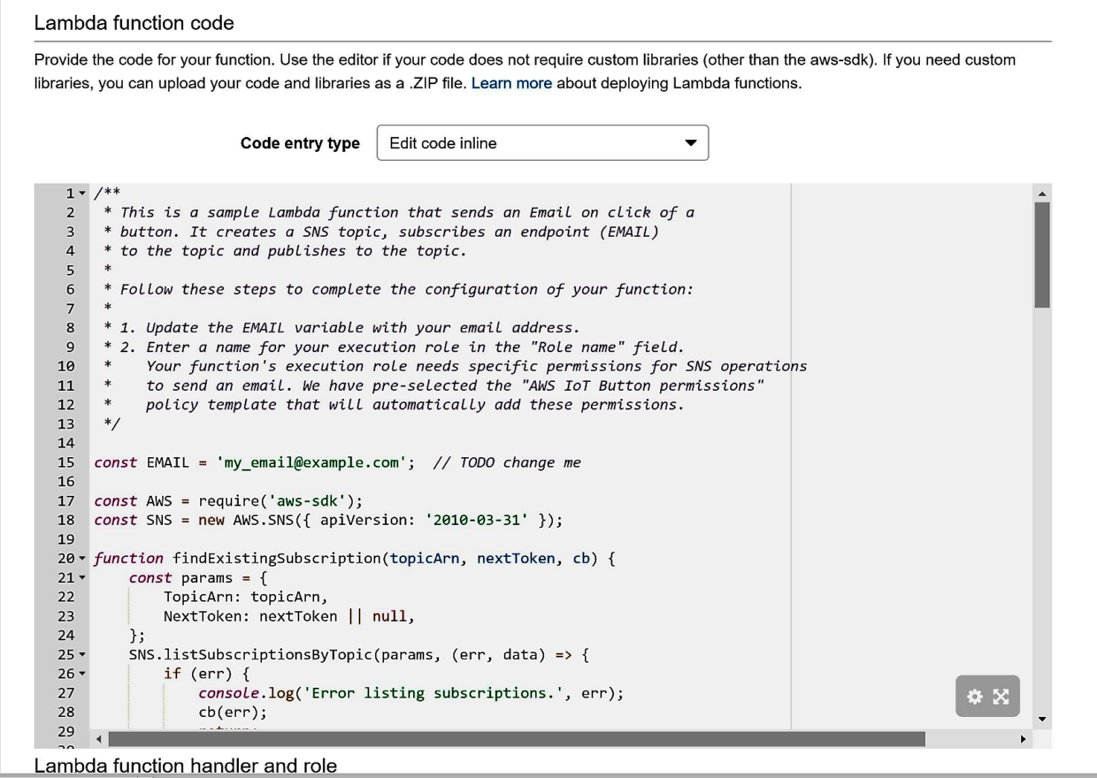
Task: Click line number 19 in the gutter
Action: click(x=66, y=539)
